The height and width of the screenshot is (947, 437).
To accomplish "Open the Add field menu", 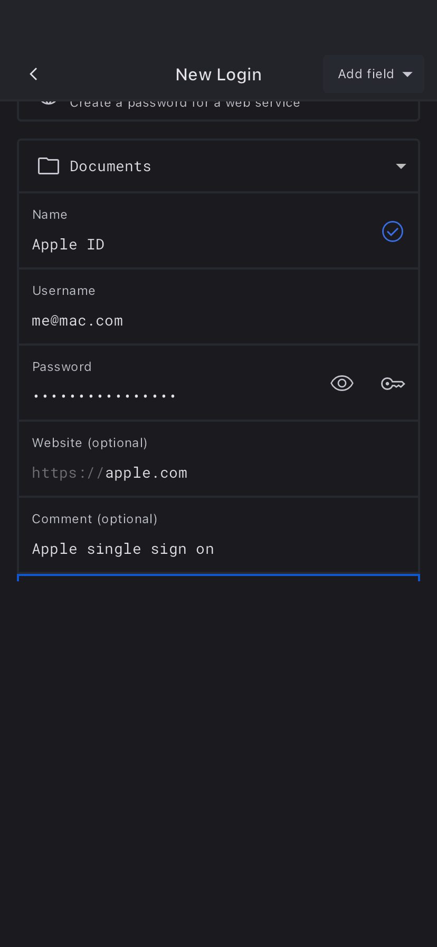I will click(366, 74).
